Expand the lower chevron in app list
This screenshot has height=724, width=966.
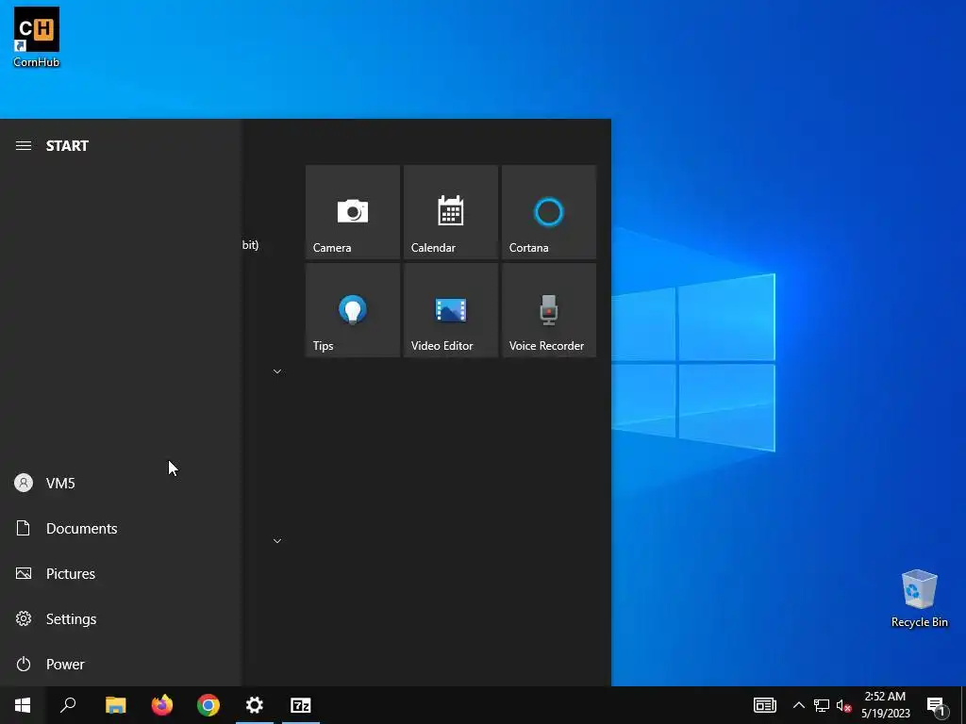pyautogui.click(x=277, y=540)
